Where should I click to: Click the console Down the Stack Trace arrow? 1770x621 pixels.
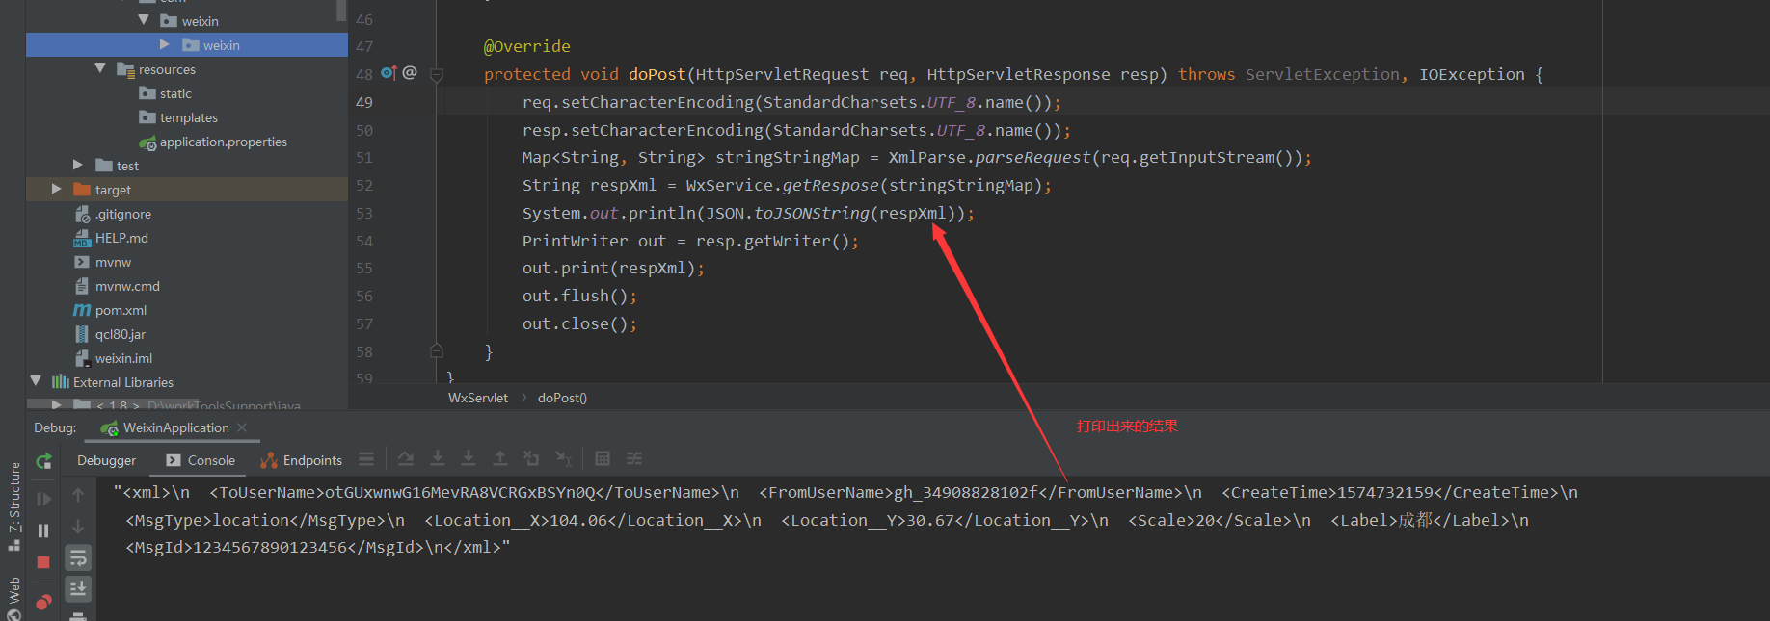pos(78,527)
